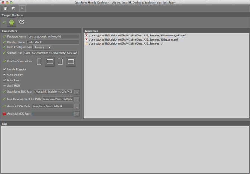The image size is (250, 174).
Task: Click the red error icon beside Android NDK Path
Action: pos(4,113)
